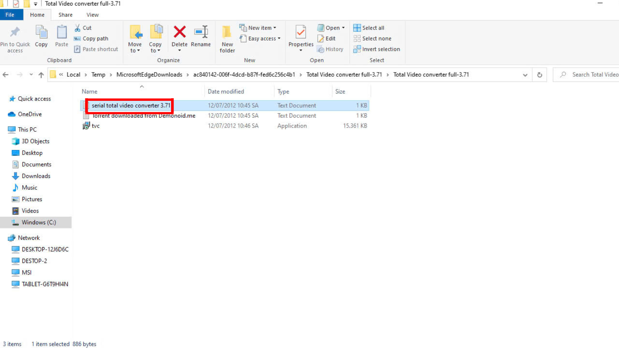The height and width of the screenshot is (348, 619).
Task: Click the Cut scissors icon
Action: [x=77, y=28]
